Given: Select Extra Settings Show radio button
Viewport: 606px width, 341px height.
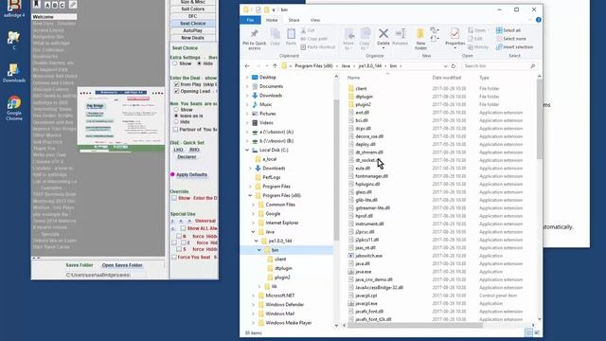Looking at the screenshot, I should pos(175,63).
